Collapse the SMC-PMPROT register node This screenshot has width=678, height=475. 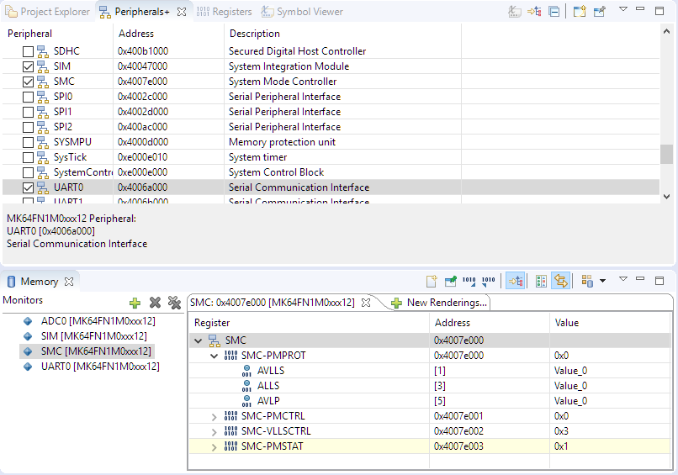pyautogui.click(x=214, y=356)
